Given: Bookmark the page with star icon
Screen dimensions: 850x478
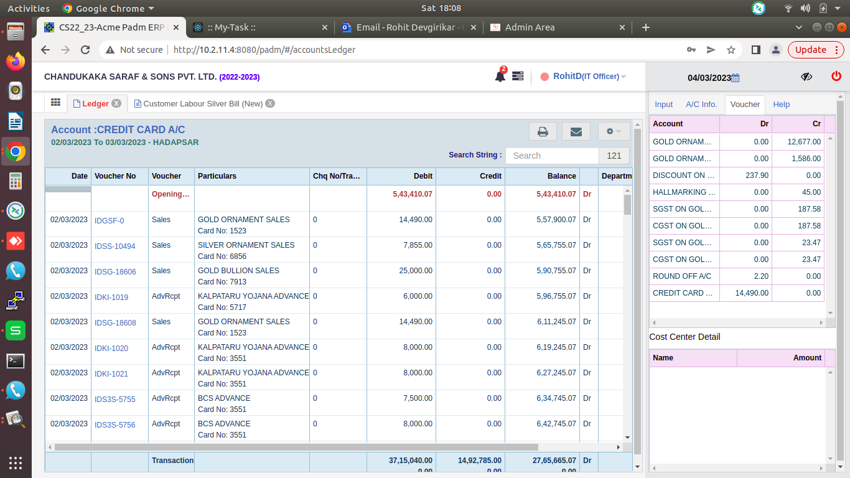Looking at the screenshot, I should pos(731,50).
